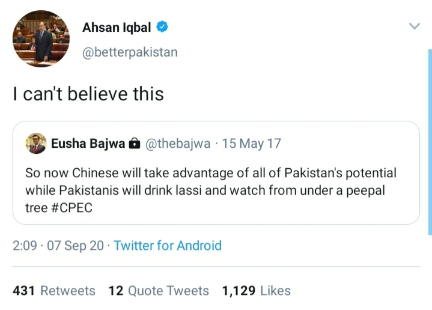The image size is (432, 310).
Task: Click the 15 May 17 quoted tweet date
Action: click(x=251, y=144)
